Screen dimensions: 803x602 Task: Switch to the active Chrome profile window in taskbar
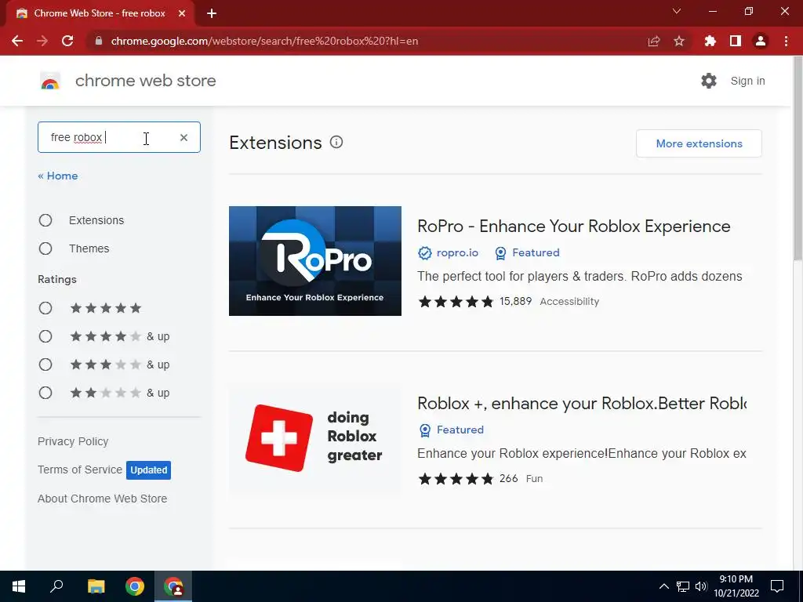pyautogui.click(x=173, y=586)
